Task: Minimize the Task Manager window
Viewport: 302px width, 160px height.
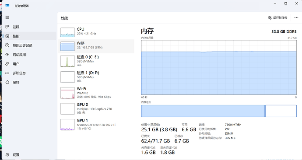Action: pyautogui.click(x=275, y=3)
